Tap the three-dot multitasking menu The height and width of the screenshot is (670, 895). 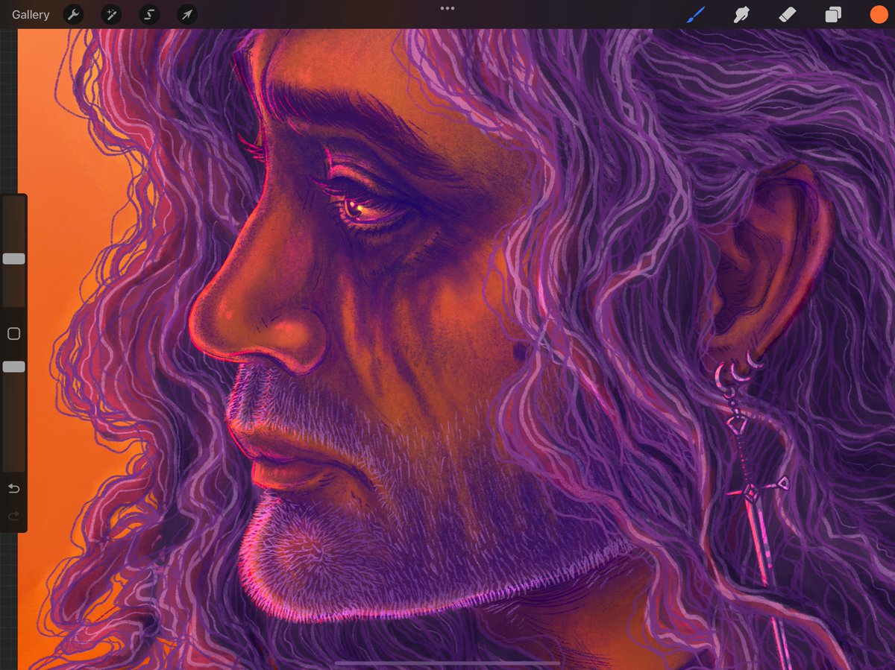(x=447, y=8)
